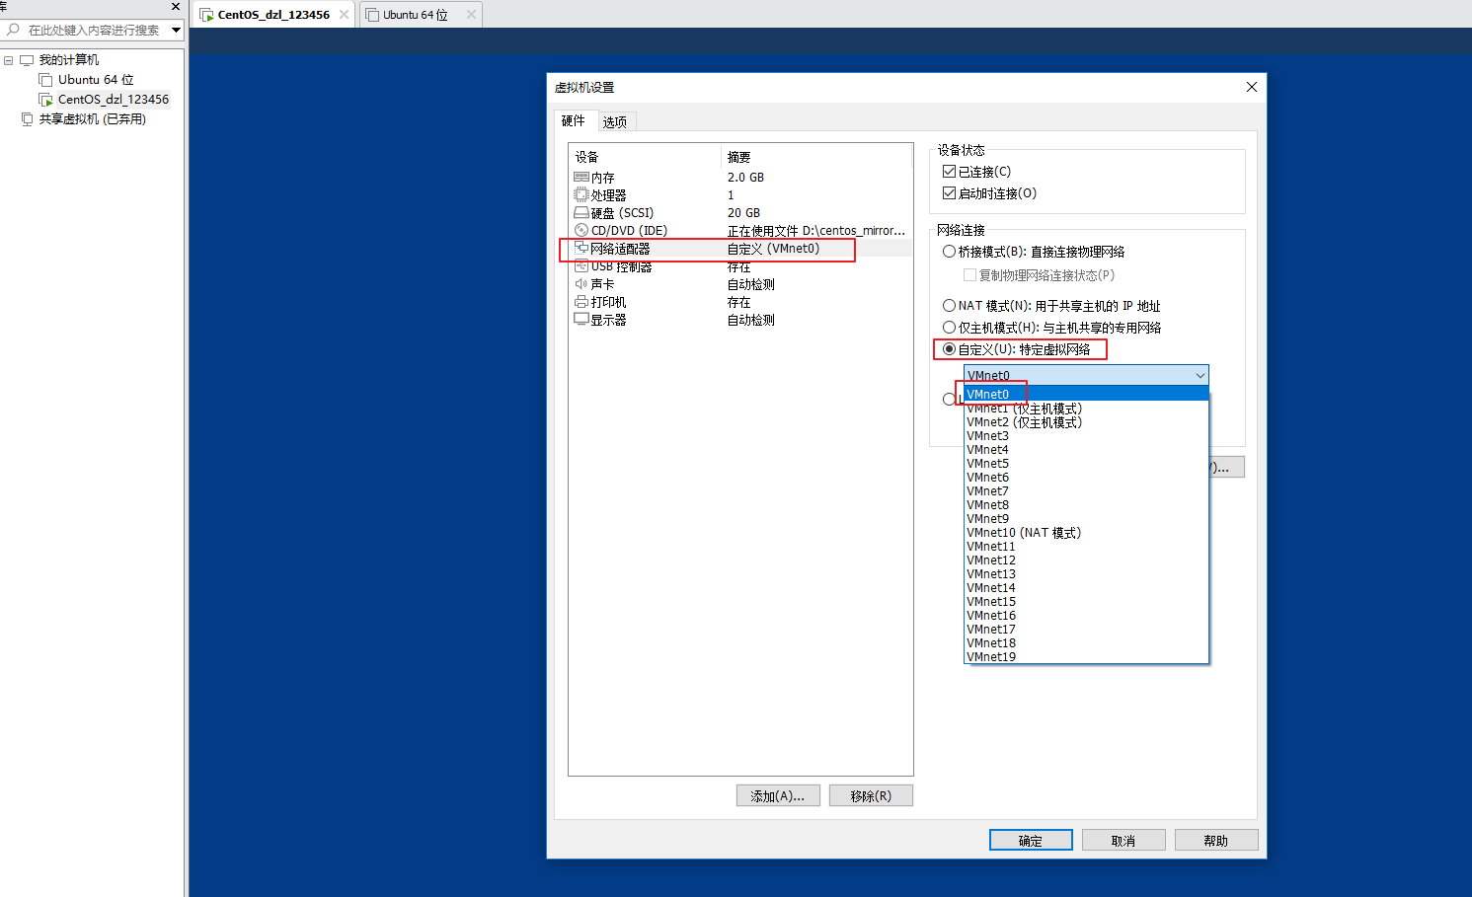1472x897 pixels.
Task: Select NAT 模式(N) radio button
Action: [949, 306]
